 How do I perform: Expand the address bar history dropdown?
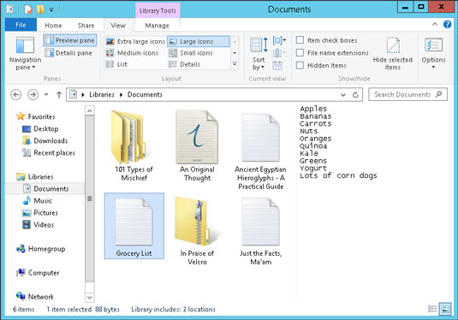343,95
